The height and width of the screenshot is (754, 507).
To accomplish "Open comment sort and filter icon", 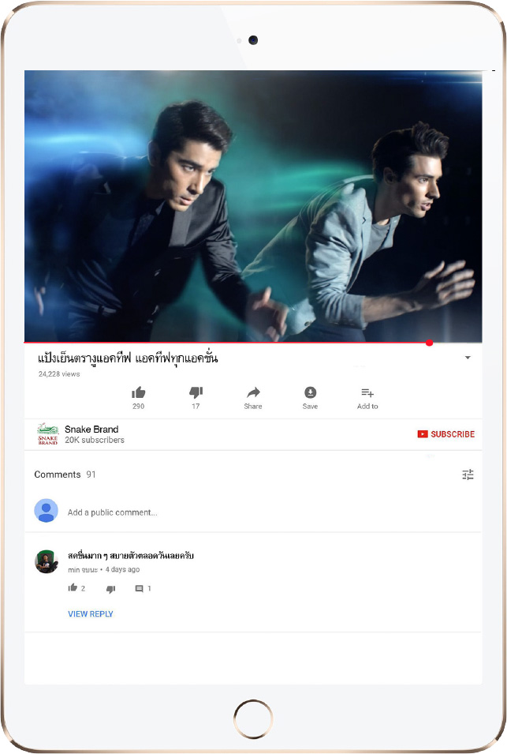I will [x=468, y=475].
